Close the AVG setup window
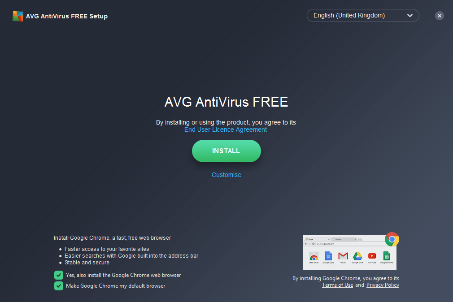The width and height of the screenshot is (453, 302). (x=440, y=16)
